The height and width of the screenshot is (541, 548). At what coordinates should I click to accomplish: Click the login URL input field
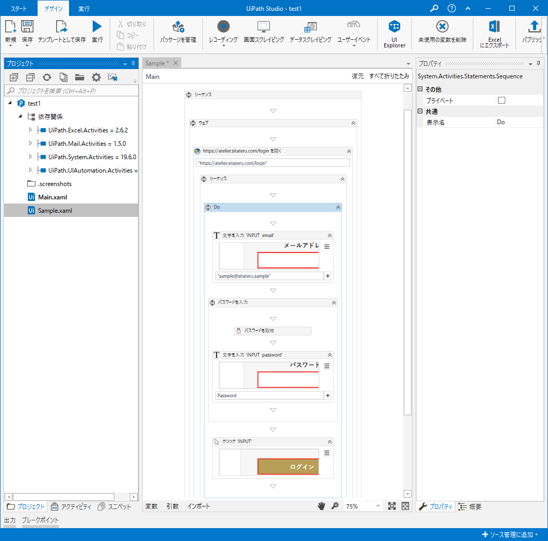click(x=272, y=163)
